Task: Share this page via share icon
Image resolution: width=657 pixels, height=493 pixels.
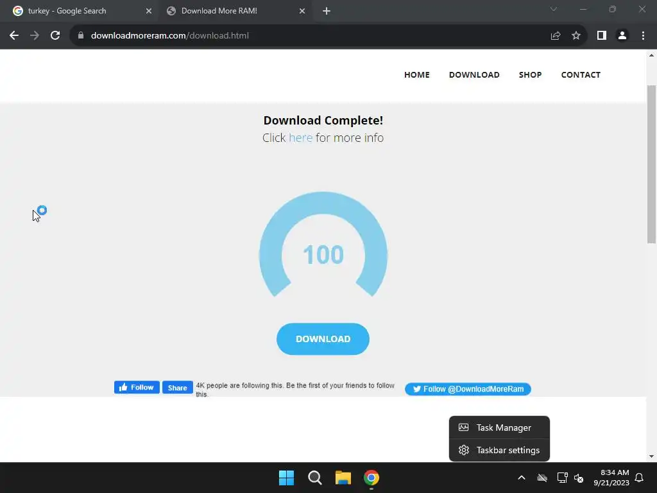Action: coord(556,36)
